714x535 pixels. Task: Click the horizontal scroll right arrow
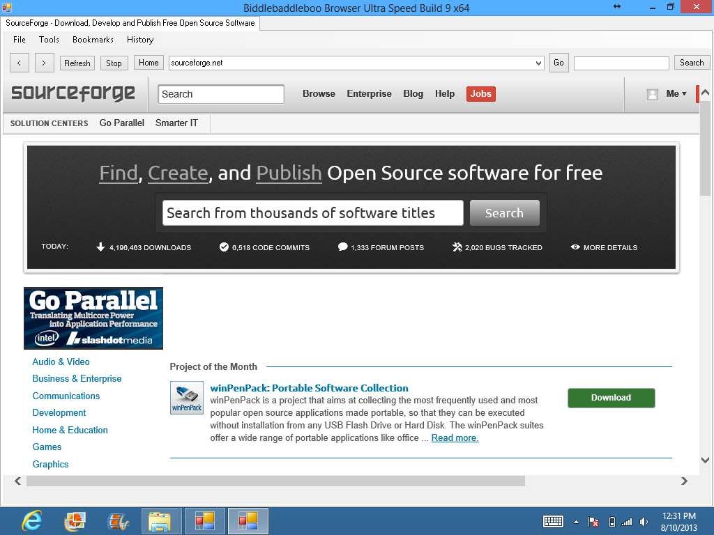coord(684,481)
